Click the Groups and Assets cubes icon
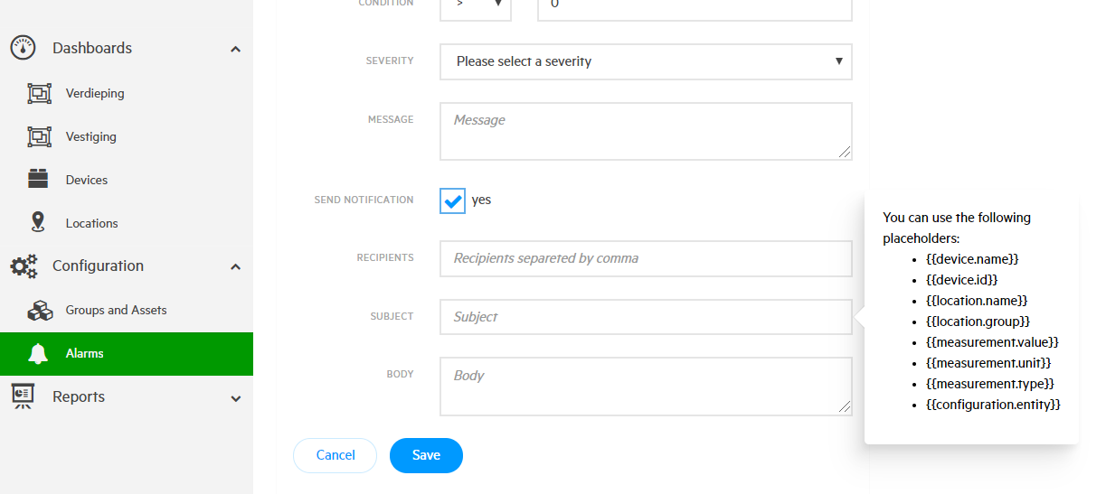1106x494 pixels. [x=40, y=310]
